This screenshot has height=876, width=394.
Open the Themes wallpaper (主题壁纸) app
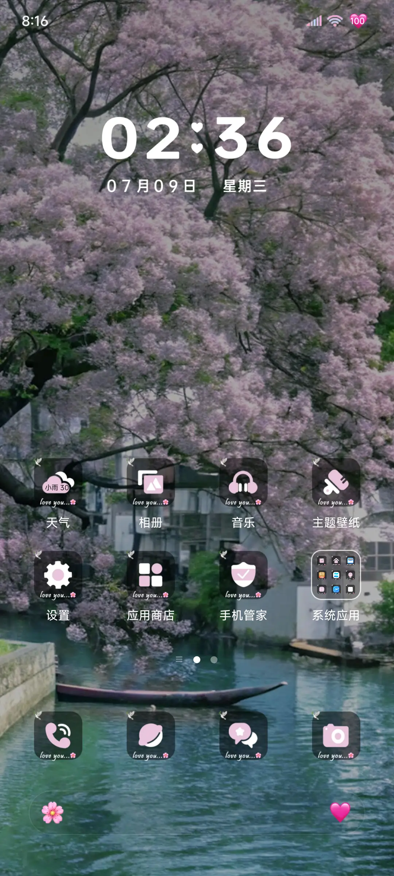(x=336, y=482)
